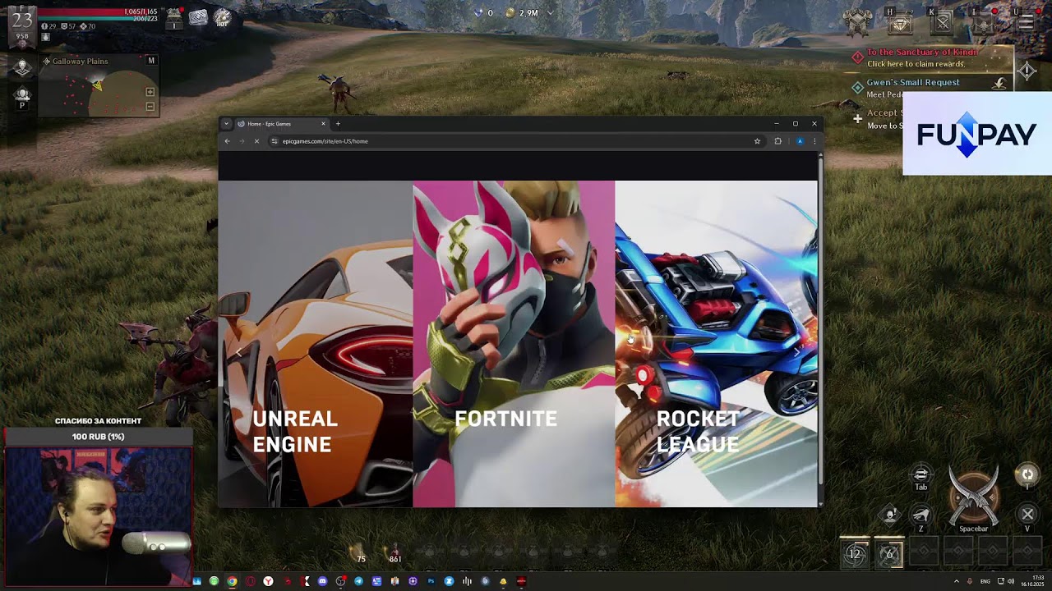
Task: Open the browser extensions puzzle icon
Action: [777, 141]
